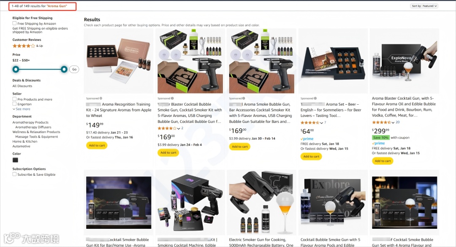
Task: Select Home & Kitchen department
Action: point(25,141)
